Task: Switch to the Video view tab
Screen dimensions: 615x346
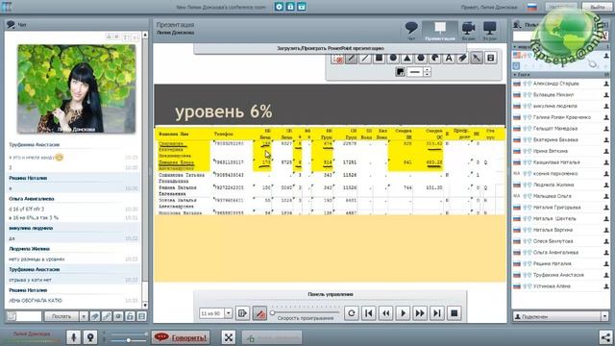Action: click(x=469, y=31)
